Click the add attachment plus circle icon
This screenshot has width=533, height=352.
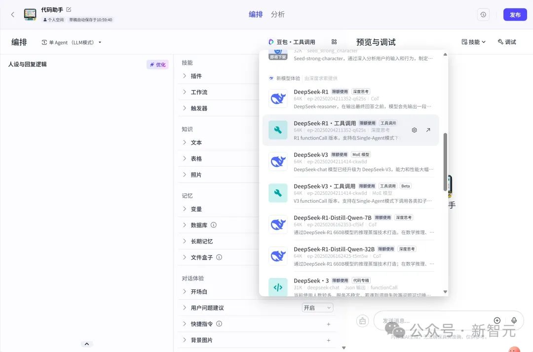pyautogui.click(x=497, y=320)
